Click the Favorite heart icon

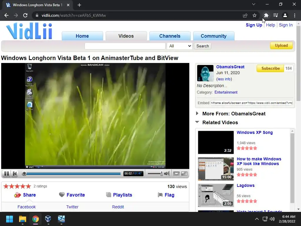point(62,195)
